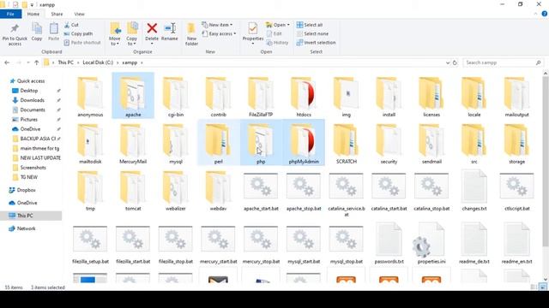Open Pictures in the navigation pane
The image size is (549, 308).
click(28, 120)
